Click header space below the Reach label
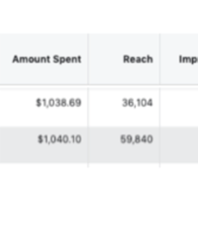The height and width of the screenshot is (232, 198). (x=124, y=74)
